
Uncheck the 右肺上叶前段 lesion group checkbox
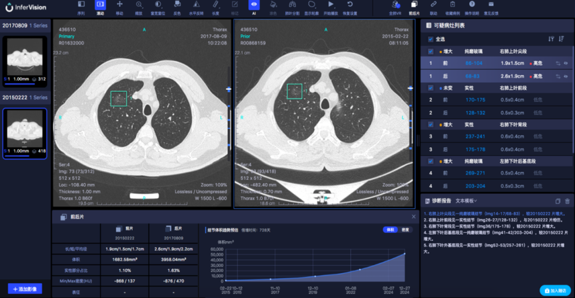click(431, 88)
